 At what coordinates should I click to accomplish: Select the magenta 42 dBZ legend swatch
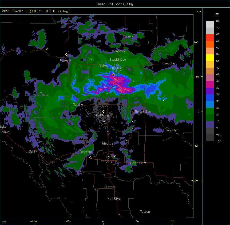pyautogui.click(x=210, y=84)
